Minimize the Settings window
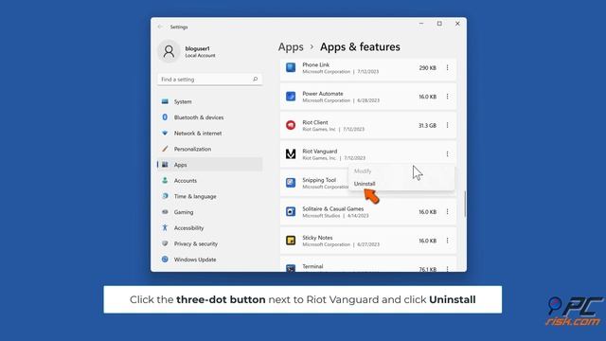The height and width of the screenshot is (341, 606). click(x=421, y=24)
